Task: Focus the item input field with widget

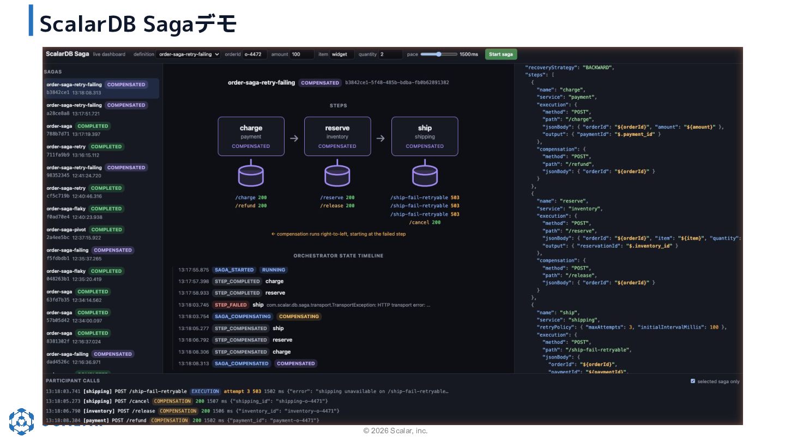Action: pos(342,55)
